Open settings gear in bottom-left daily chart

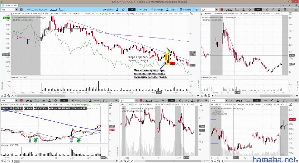55,101
